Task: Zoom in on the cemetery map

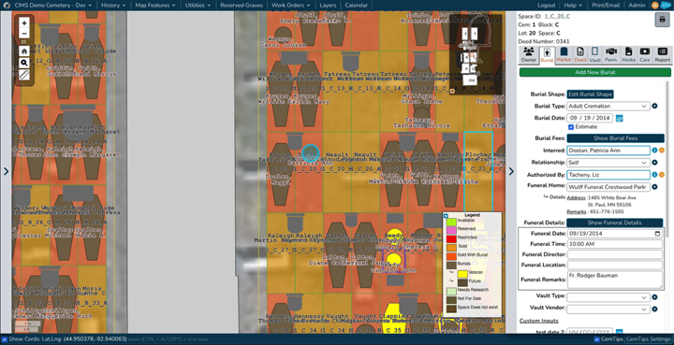Action: pyautogui.click(x=24, y=23)
